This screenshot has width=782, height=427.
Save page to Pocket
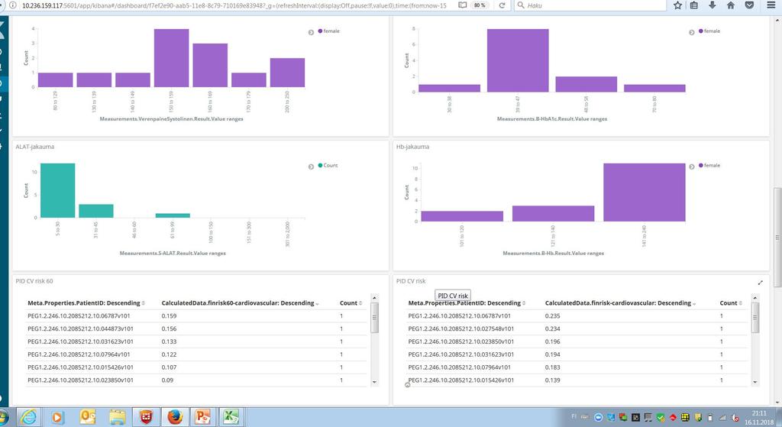[x=749, y=5]
